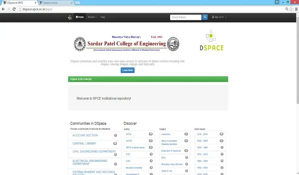This screenshot has height=175, width=299.
Task: Open the Home navbar item
Action: click(x=80, y=17)
